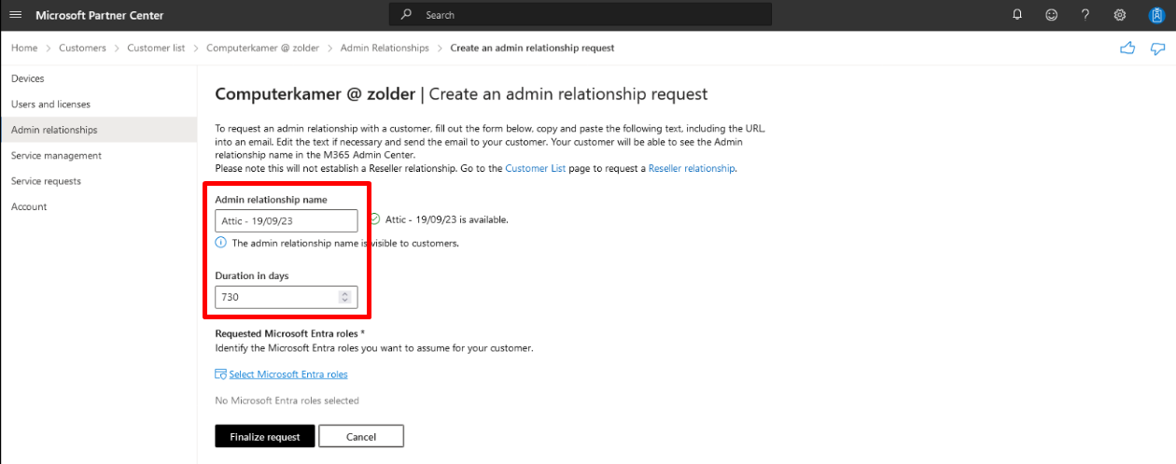Open the Select Microsoft Entra roles link

[288, 374]
